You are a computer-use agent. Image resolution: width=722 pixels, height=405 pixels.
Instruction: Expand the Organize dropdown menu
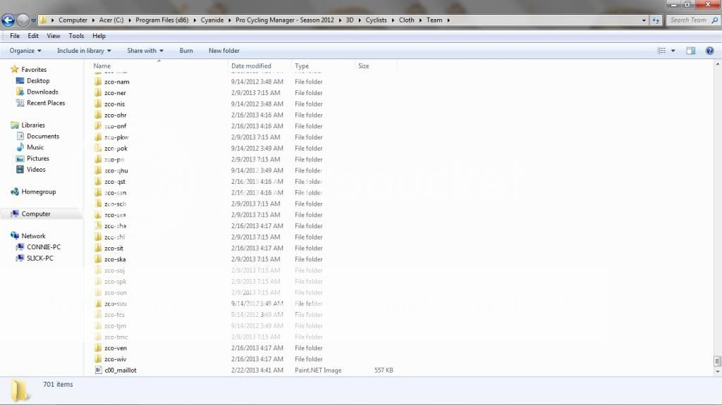[25, 51]
